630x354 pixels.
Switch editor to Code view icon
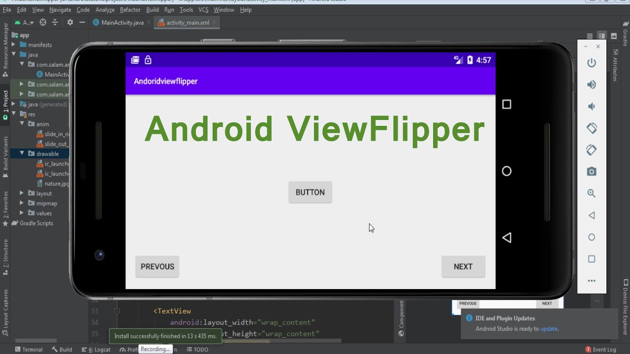[x=590, y=36]
